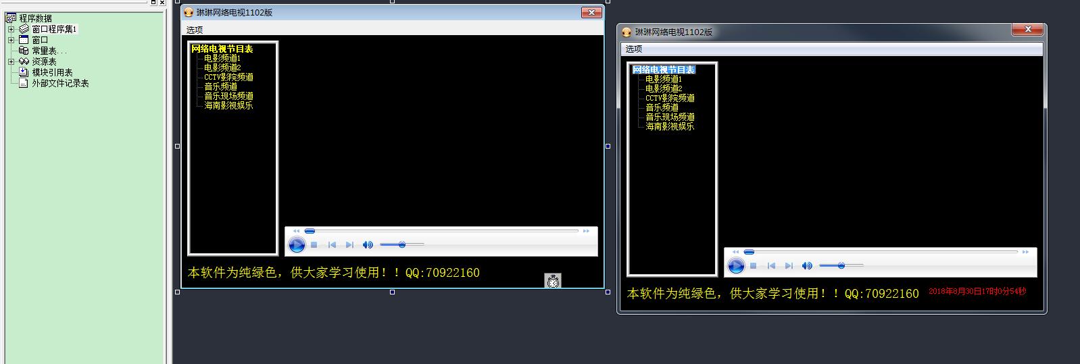This screenshot has width=1080, height=364.
Task: Expand the 资源表 tree node
Action: click(11, 61)
